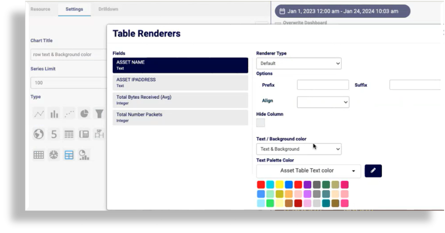The image size is (445, 233).
Task: Select the single number '5' chart type
Action: coord(54,134)
